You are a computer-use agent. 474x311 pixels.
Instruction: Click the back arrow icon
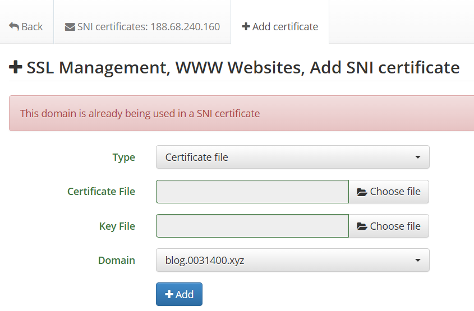point(14,26)
